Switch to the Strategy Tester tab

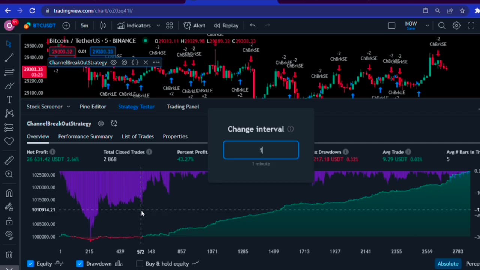point(136,106)
